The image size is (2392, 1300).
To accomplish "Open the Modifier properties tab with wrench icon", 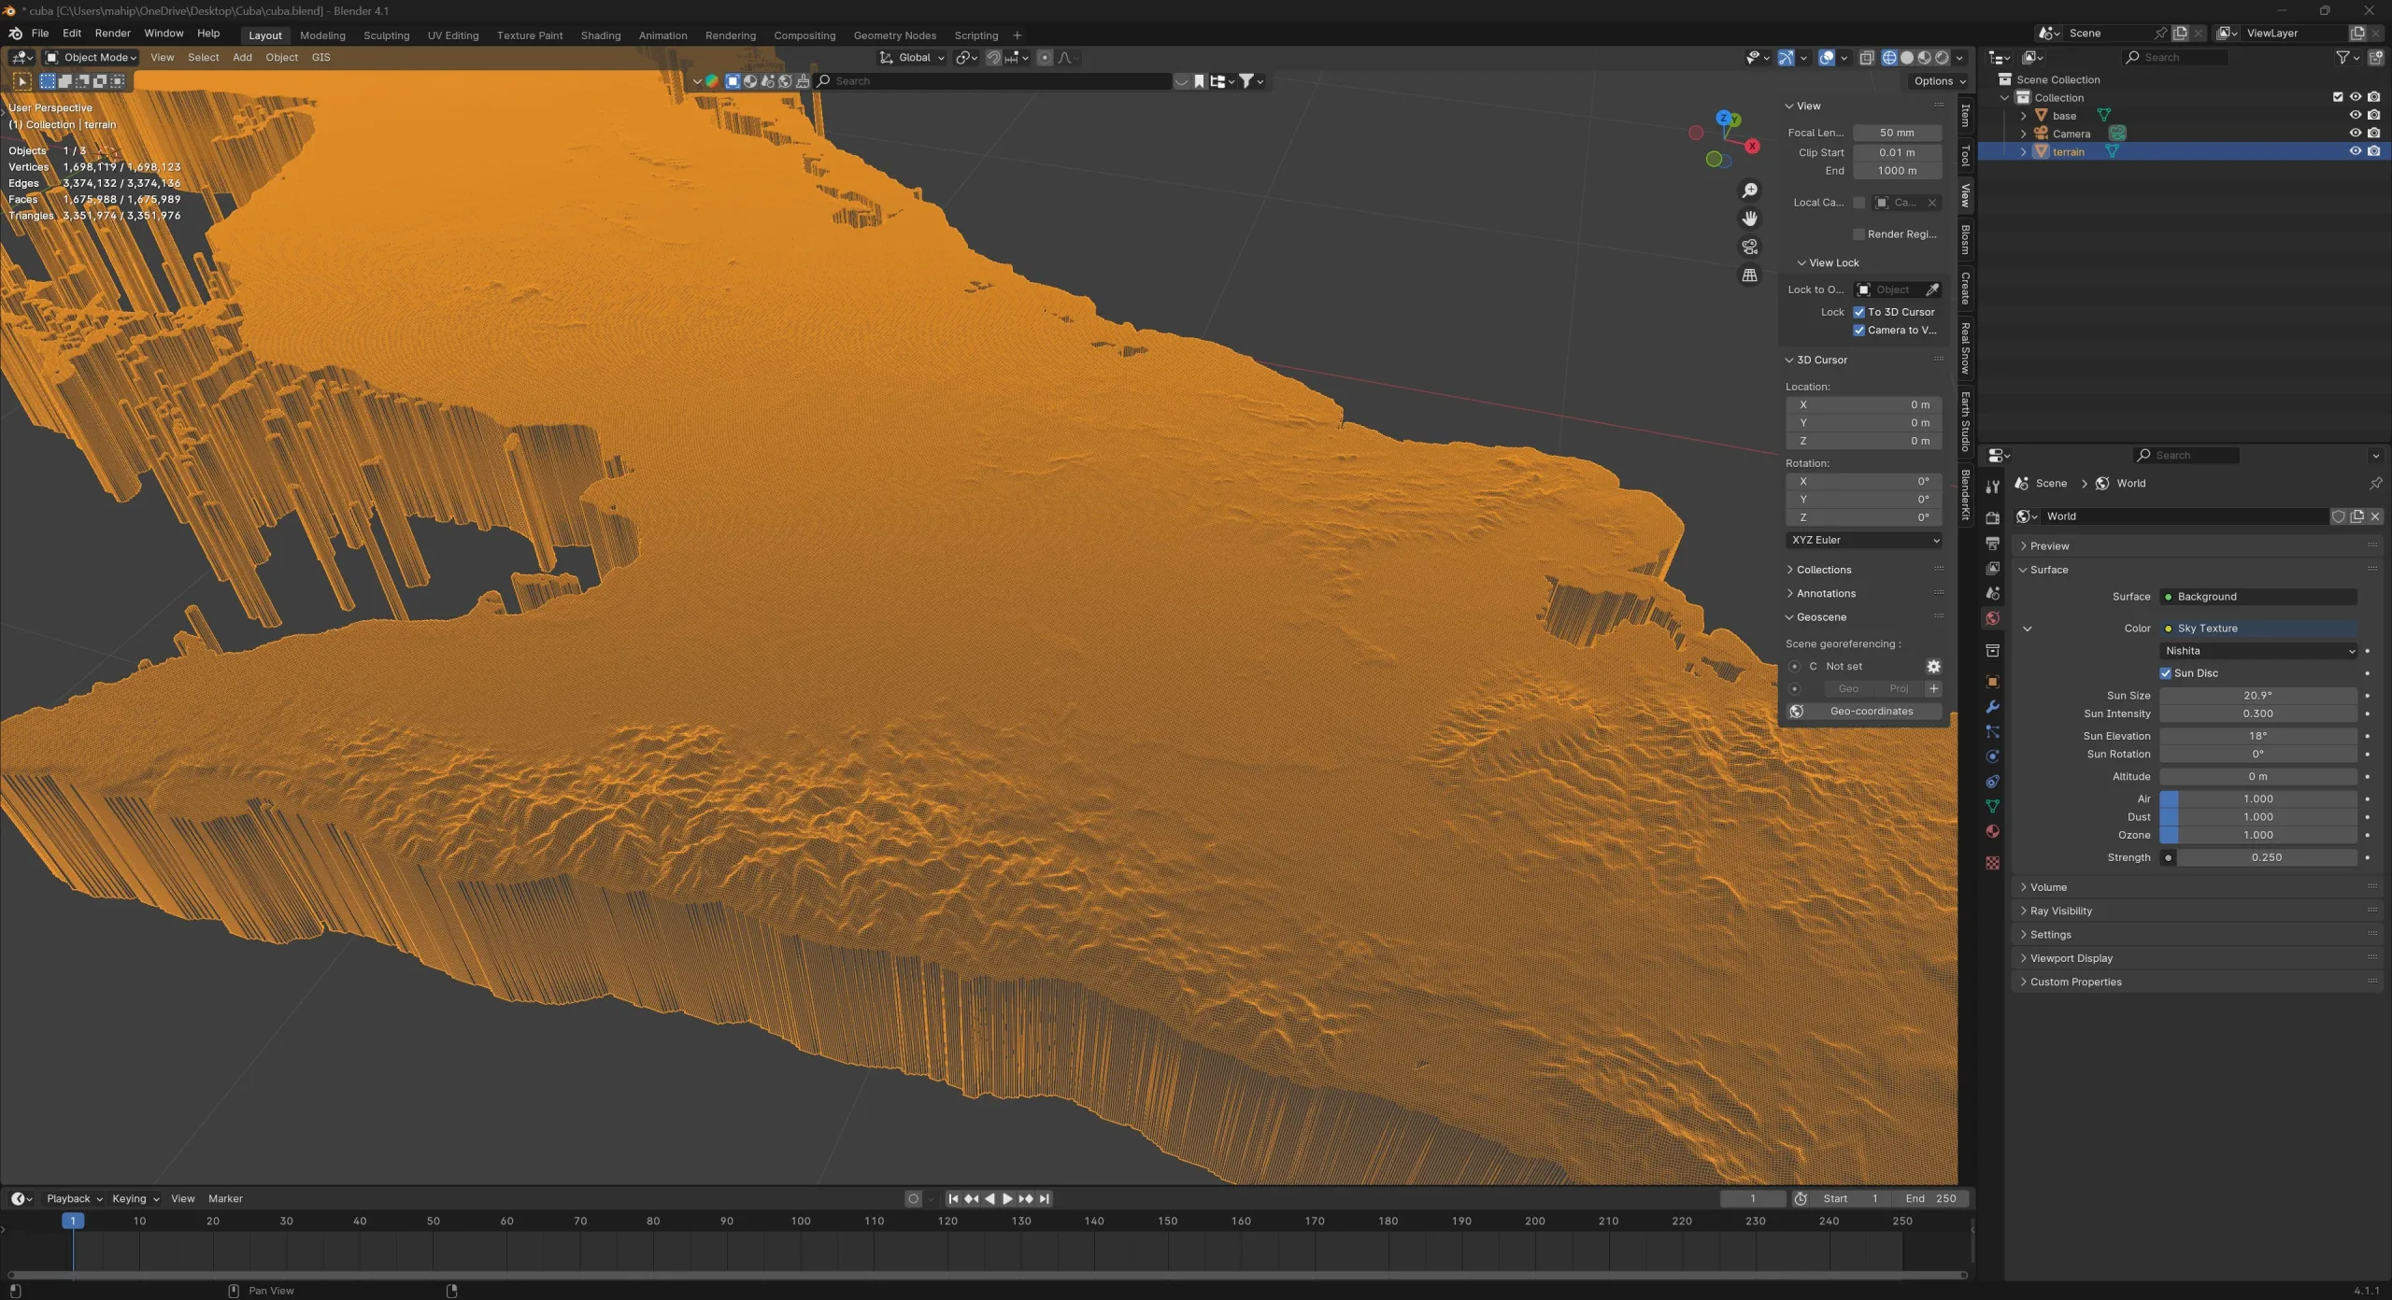I will 1992,707.
